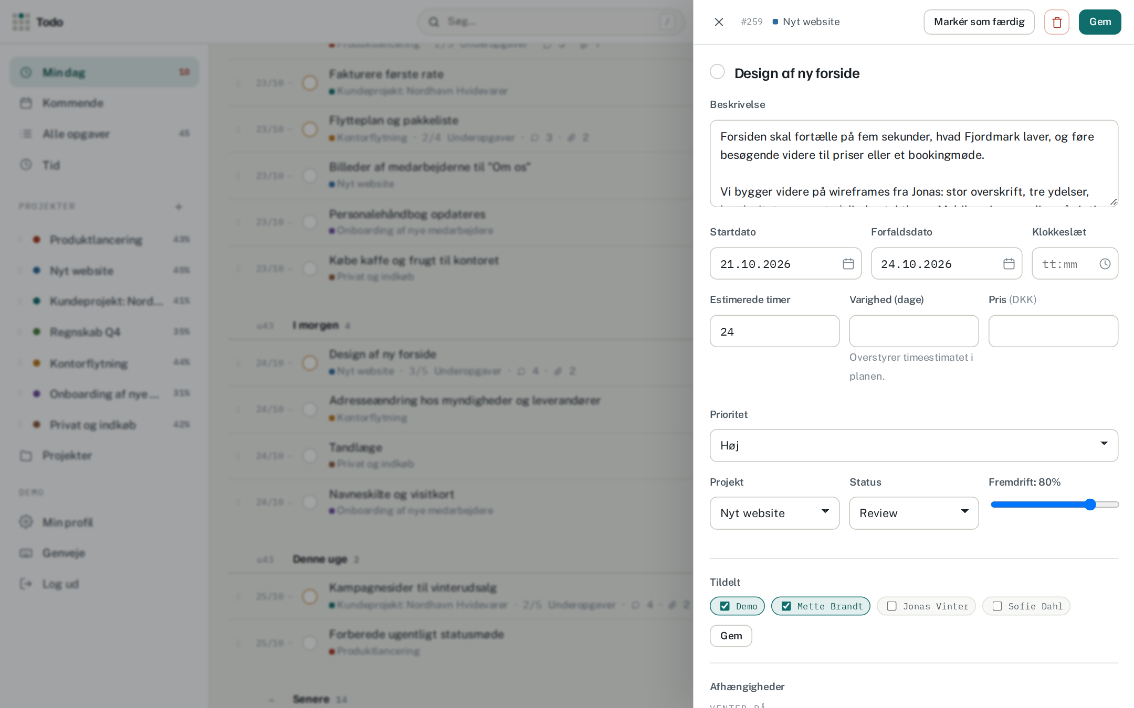Adjust the Fremdrift progress slider

(1055, 505)
